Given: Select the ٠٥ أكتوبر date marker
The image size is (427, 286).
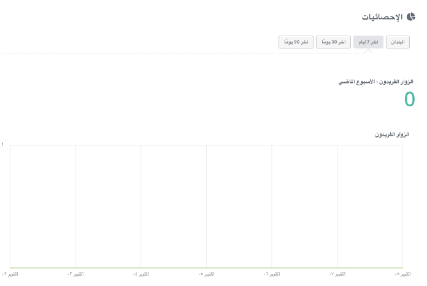Looking at the screenshot, I should 206,274.
